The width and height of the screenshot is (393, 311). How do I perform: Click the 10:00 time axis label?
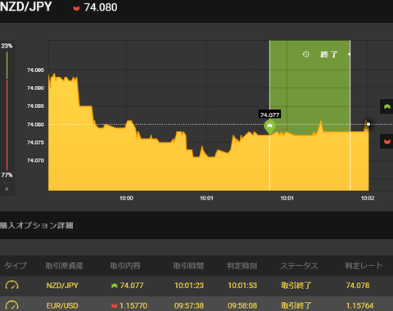(126, 198)
